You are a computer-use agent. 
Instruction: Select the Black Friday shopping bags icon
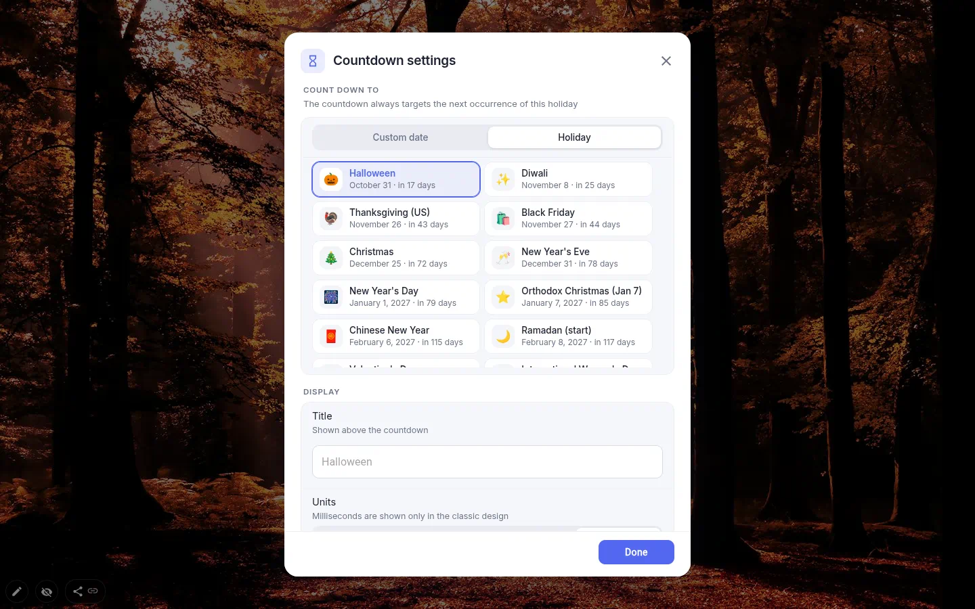(503, 219)
